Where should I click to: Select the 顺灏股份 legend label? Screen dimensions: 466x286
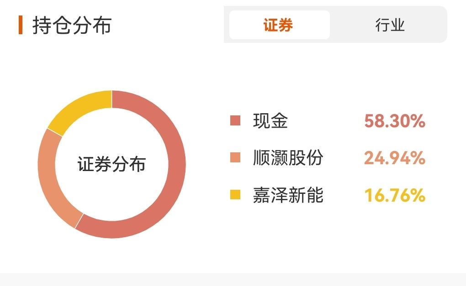288,157
